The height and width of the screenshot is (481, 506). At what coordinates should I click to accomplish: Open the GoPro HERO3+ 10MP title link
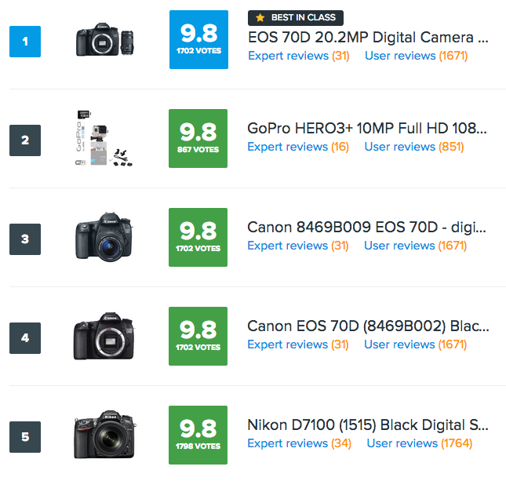367,128
